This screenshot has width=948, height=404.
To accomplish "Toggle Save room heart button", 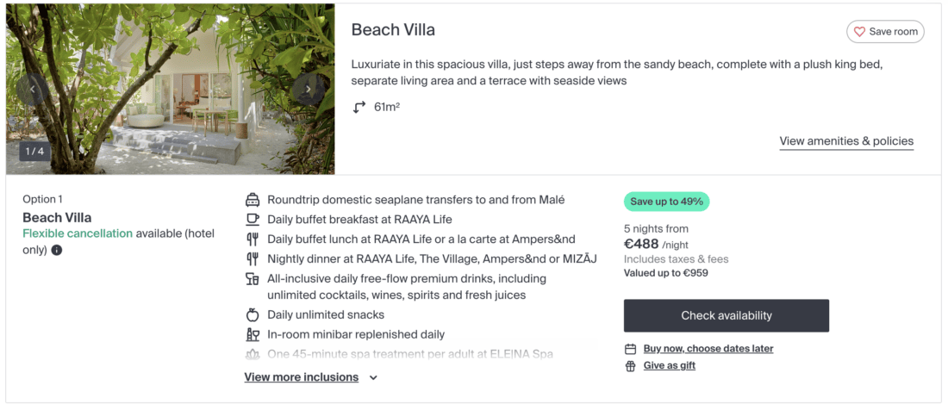I will (885, 32).
